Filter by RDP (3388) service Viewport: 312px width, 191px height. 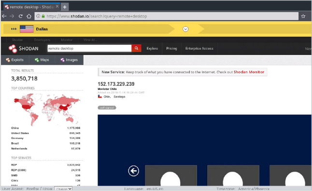[x=19, y=170]
